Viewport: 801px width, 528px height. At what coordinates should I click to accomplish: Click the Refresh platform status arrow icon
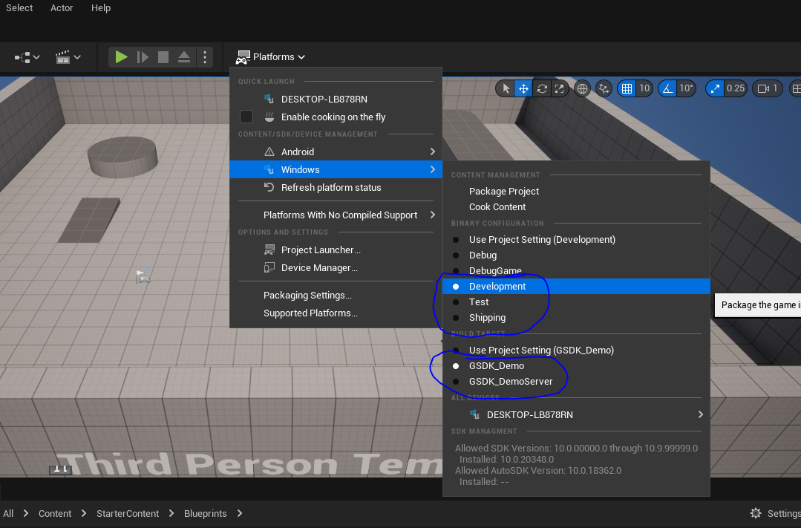(269, 188)
